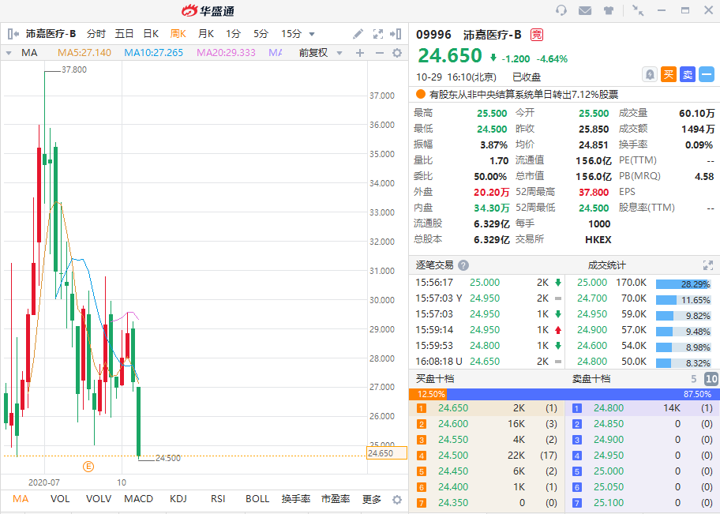Click the current price tag 24.650 on axis
The height and width of the screenshot is (514, 720).
pos(387,453)
